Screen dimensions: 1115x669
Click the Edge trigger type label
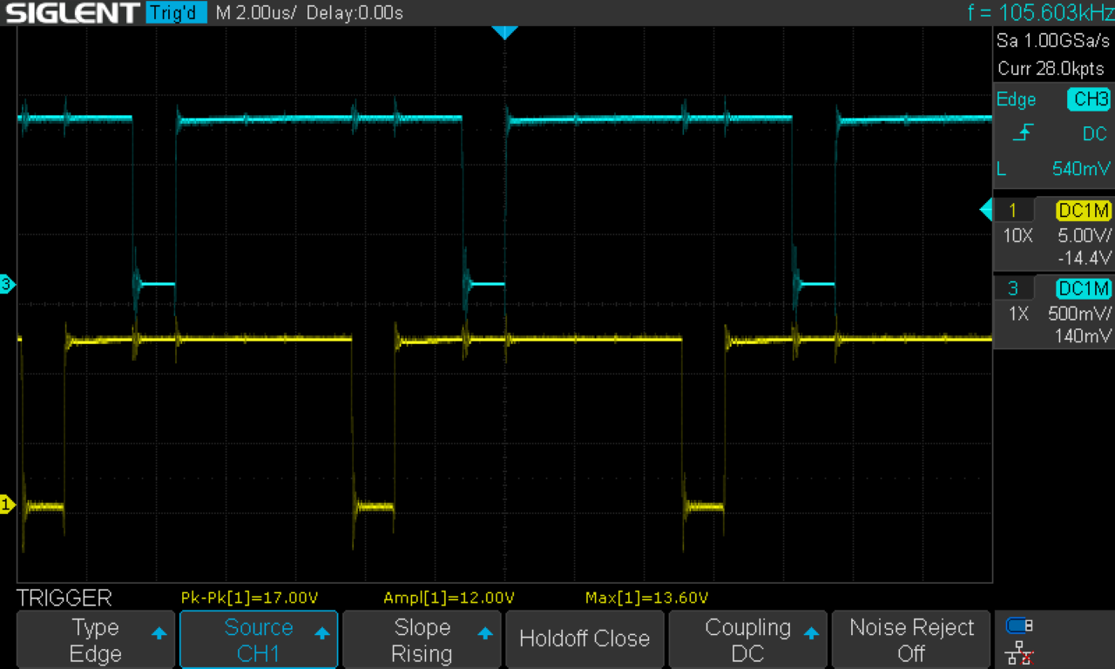1016,99
